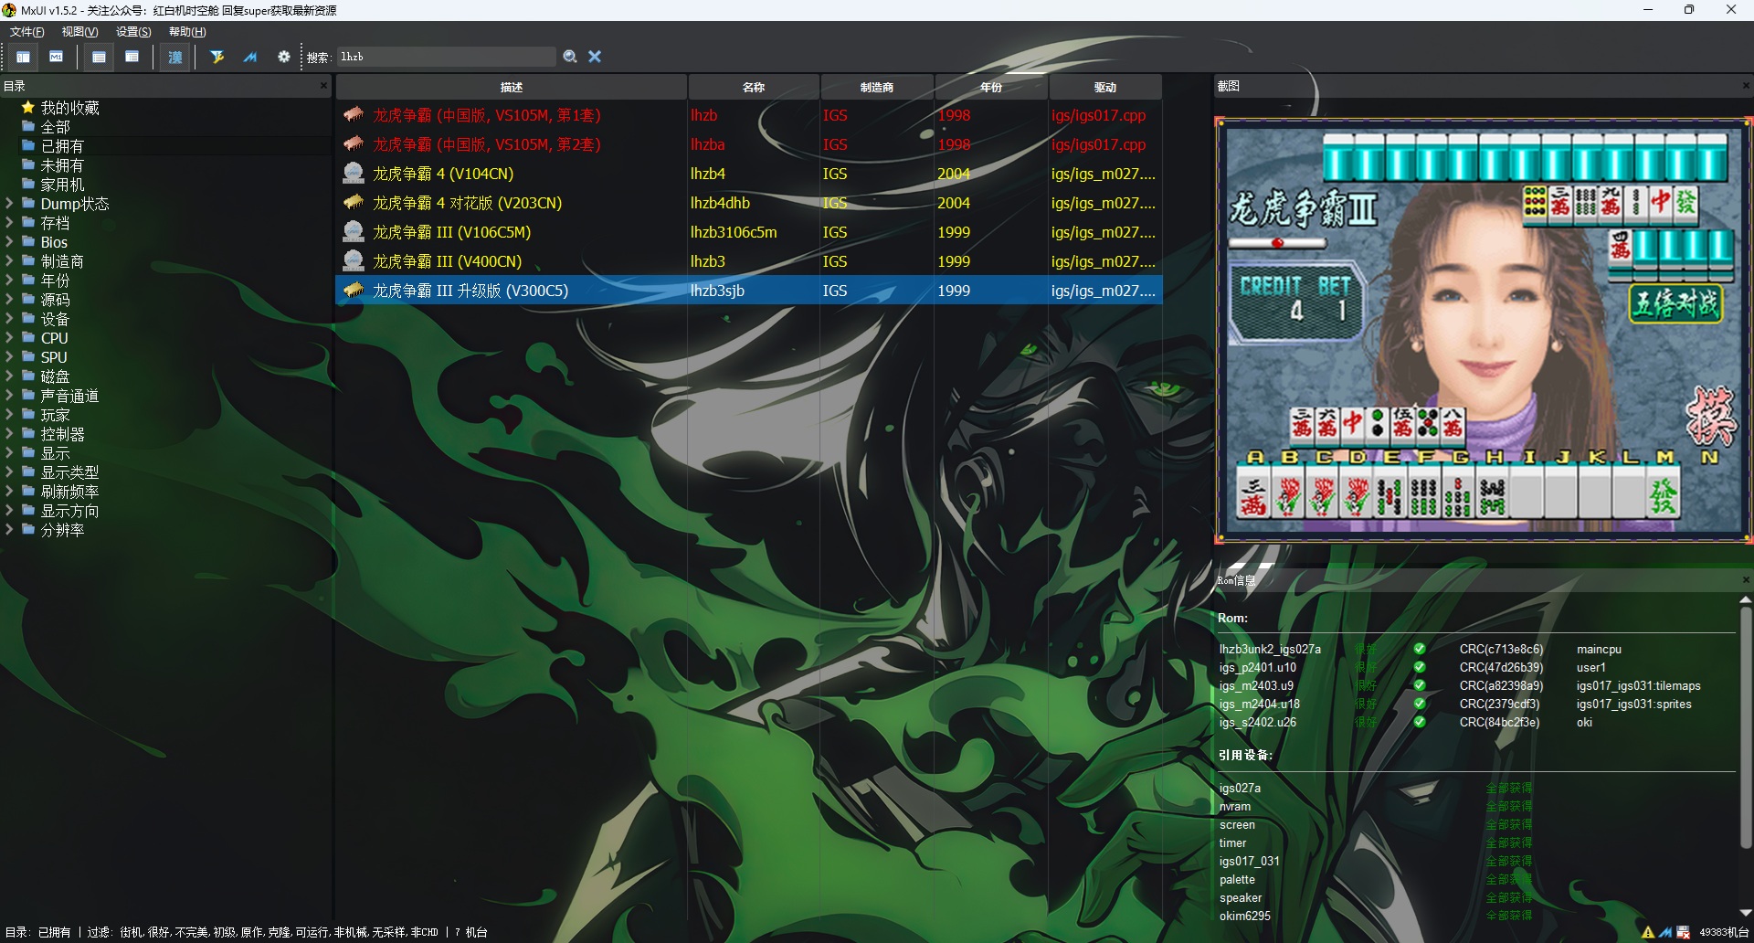The image size is (1754, 943).
Task: Sort the list by the 年份 column header
Action: point(990,88)
